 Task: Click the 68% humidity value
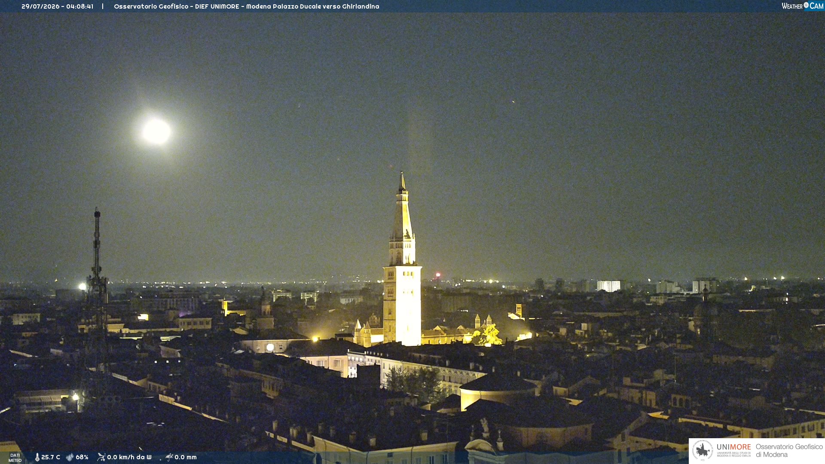82,457
